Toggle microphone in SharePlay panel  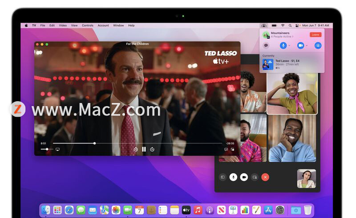[283, 45]
